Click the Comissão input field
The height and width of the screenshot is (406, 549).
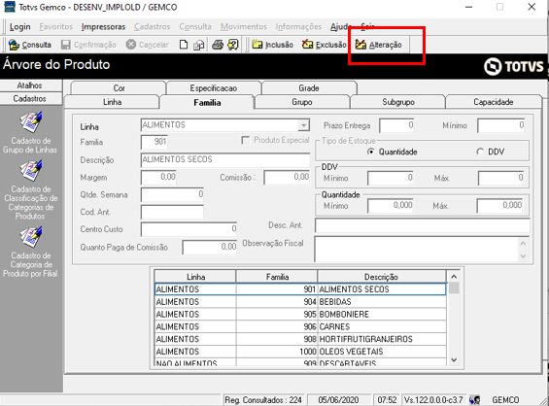pyautogui.click(x=287, y=177)
